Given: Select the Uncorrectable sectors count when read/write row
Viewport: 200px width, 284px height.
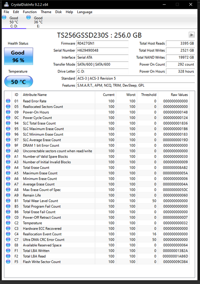Looking at the screenshot, I should pos(98,151).
